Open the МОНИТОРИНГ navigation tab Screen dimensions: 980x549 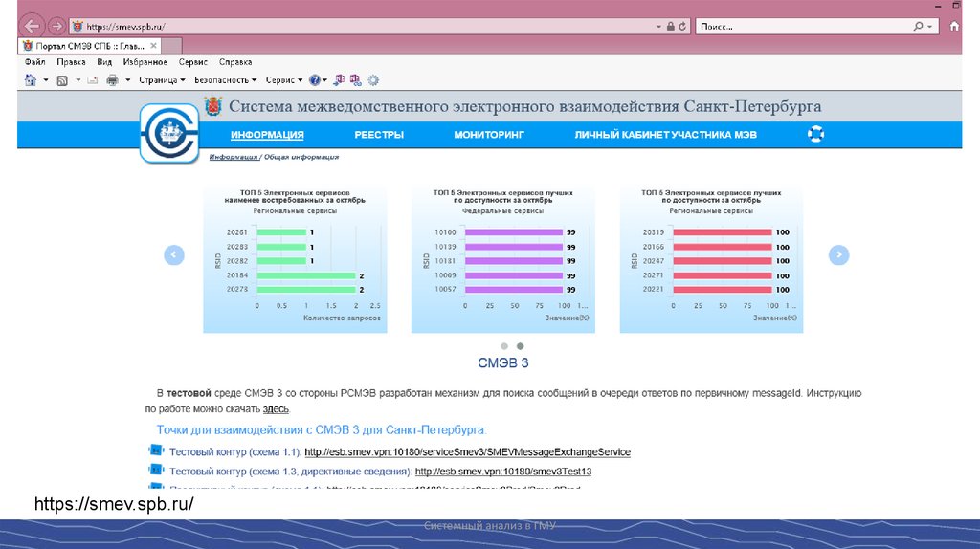coord(489,135)
